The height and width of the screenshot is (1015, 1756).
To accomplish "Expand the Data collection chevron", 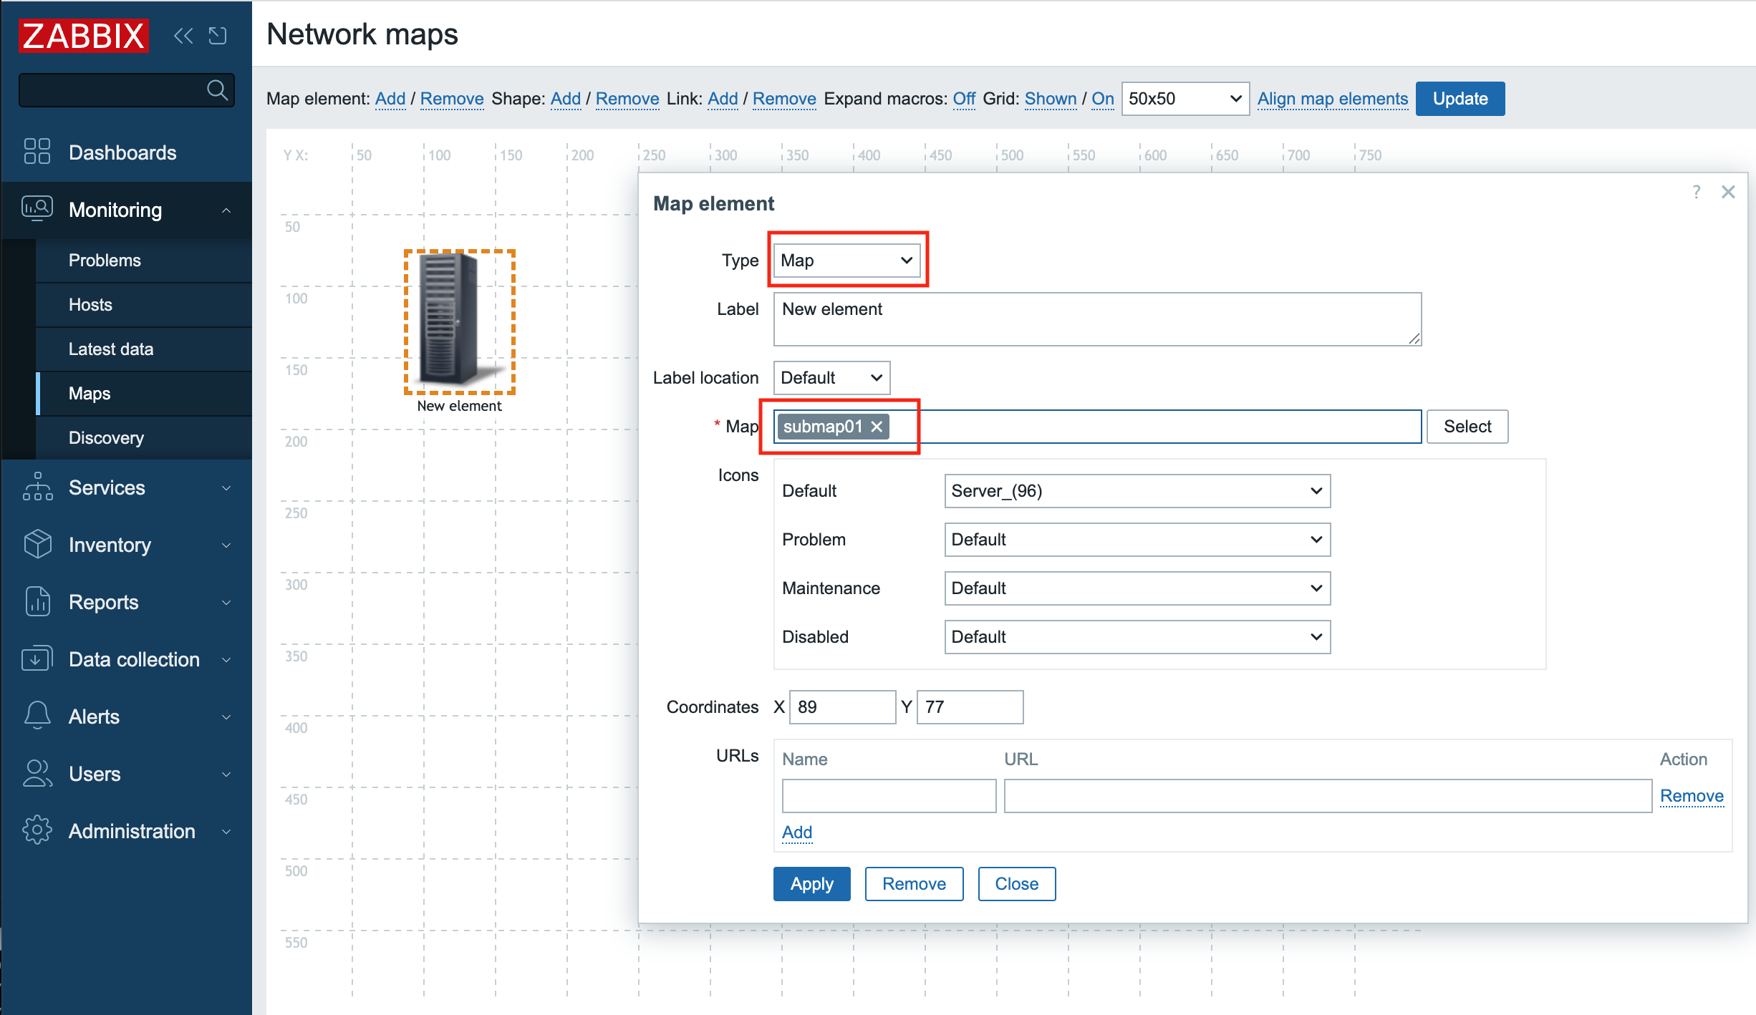I will tap(226, 660).
